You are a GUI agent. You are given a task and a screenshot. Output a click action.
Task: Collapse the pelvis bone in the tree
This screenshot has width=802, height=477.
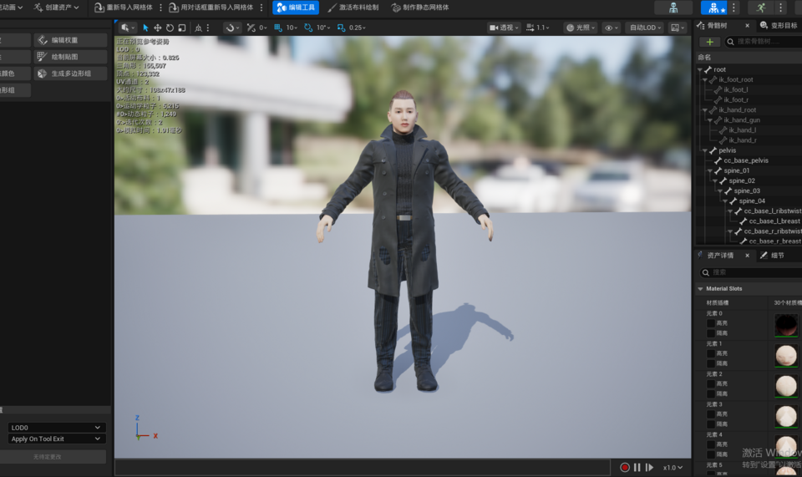point(705,150)
